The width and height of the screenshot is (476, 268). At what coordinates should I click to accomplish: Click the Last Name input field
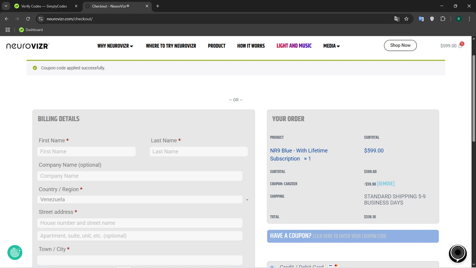pos(199,151)
